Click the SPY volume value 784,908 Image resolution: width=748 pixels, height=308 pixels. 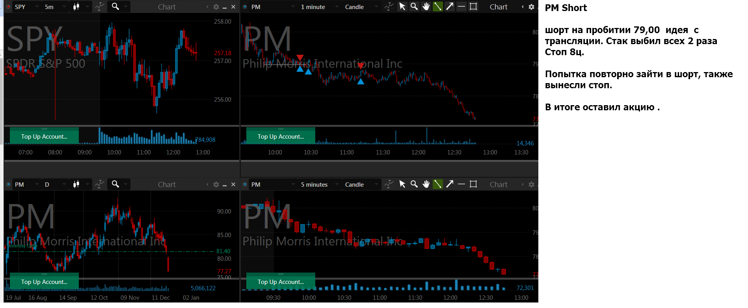coord(205,139)
